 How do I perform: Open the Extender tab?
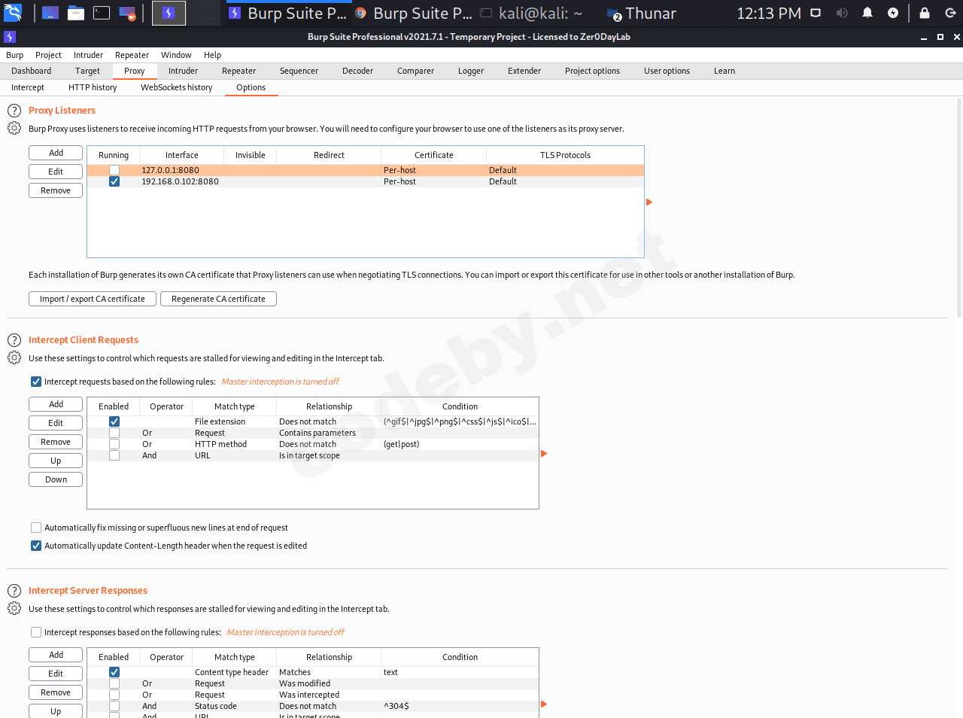click(x=524, y=71)
